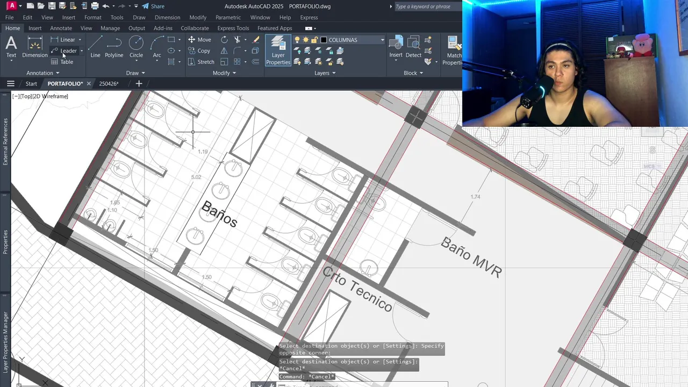The image size is (688, 387).
Task: Select the Polyline tool
Action: 114,47
